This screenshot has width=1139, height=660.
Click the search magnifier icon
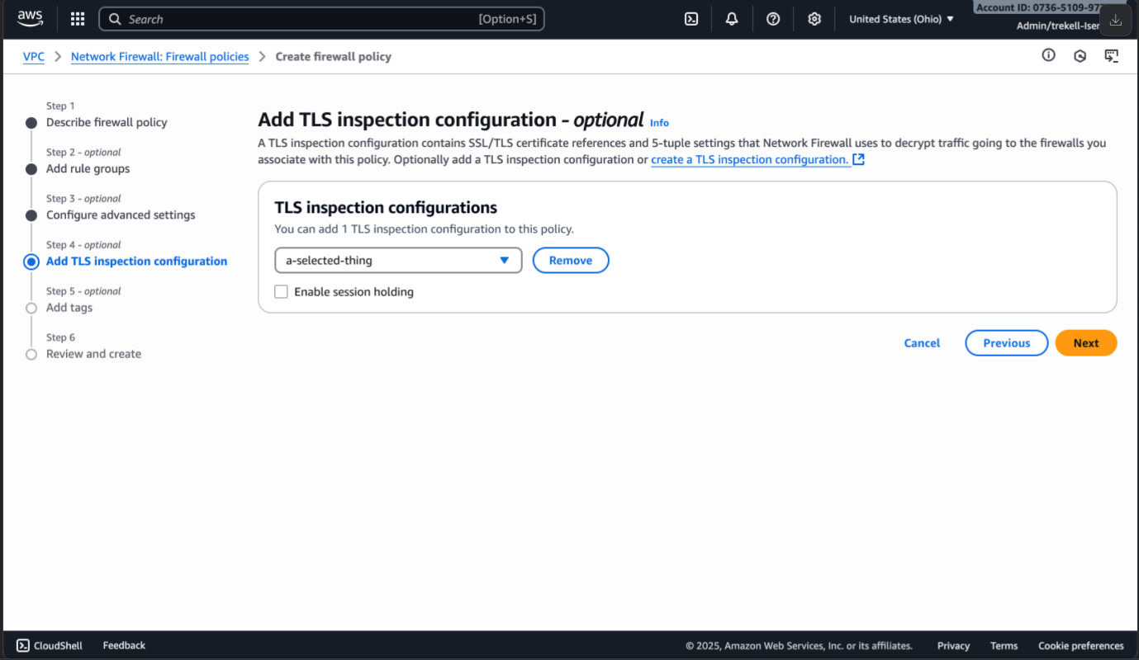(x=115, y=19)
